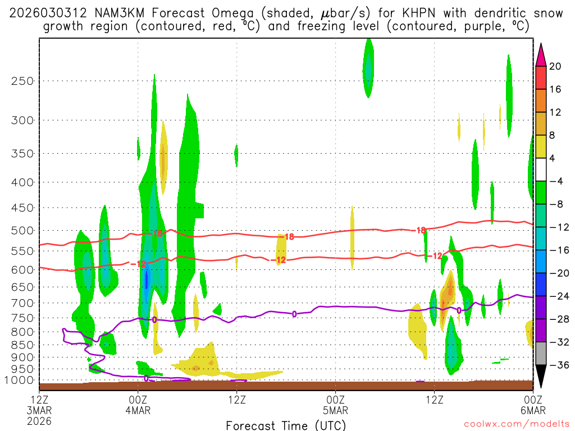Click the 00Z 6MAR time axis label

coord(533,405)
